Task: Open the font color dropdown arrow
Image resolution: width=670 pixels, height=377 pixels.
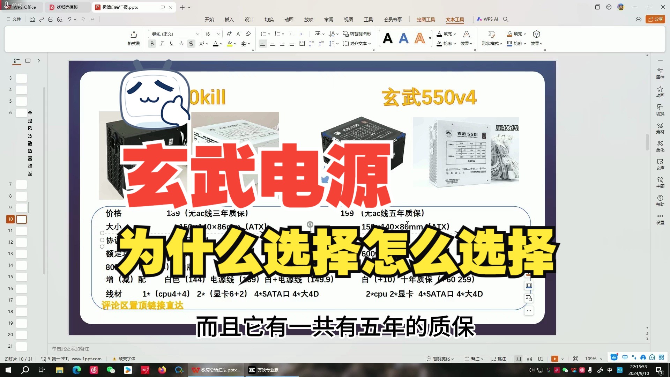Action: point(221,44)
